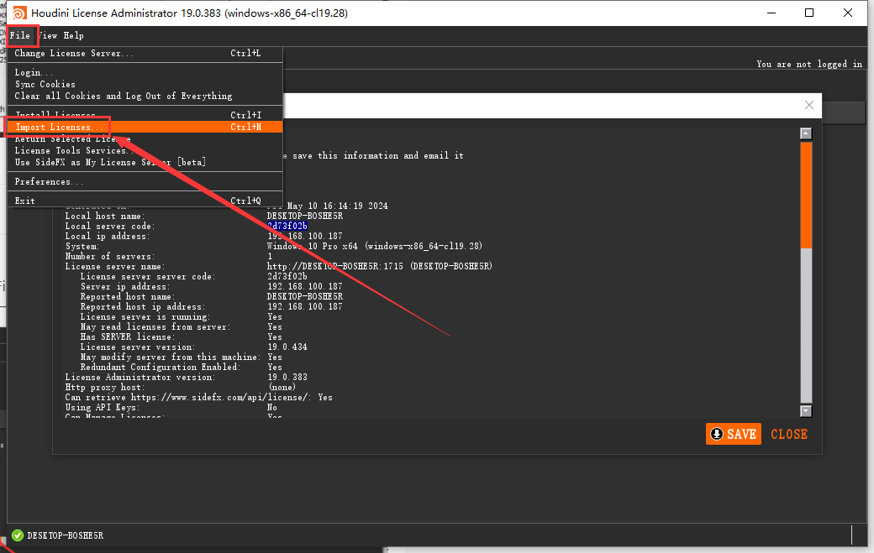Click the green server status checkmark icon
This screenshot has height=553, width=874.
(17, 535)
